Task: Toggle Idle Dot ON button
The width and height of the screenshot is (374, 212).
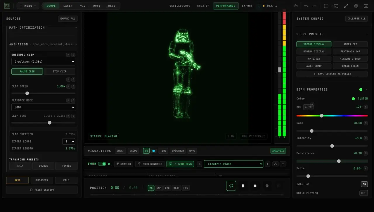Action: tap(364, 184)
